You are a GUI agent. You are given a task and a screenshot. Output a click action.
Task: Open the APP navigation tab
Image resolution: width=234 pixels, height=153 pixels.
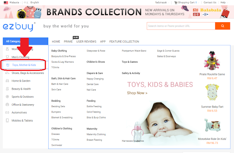pyautogui.click(x=103, y=42)
